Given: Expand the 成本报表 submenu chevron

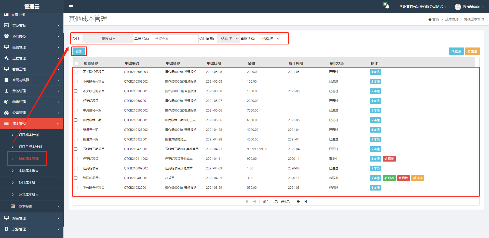Looking at the screenshot, I should click(59, 207).
